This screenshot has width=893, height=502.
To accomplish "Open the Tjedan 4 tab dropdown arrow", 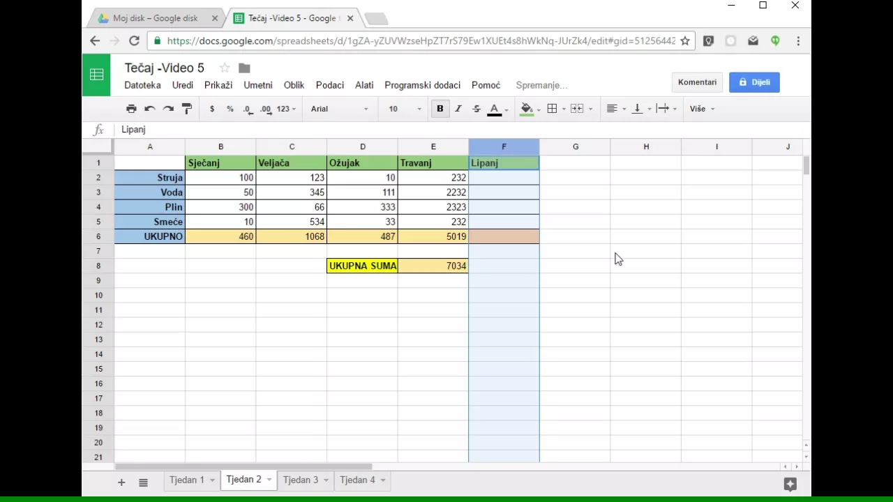I will pos(383,480).
